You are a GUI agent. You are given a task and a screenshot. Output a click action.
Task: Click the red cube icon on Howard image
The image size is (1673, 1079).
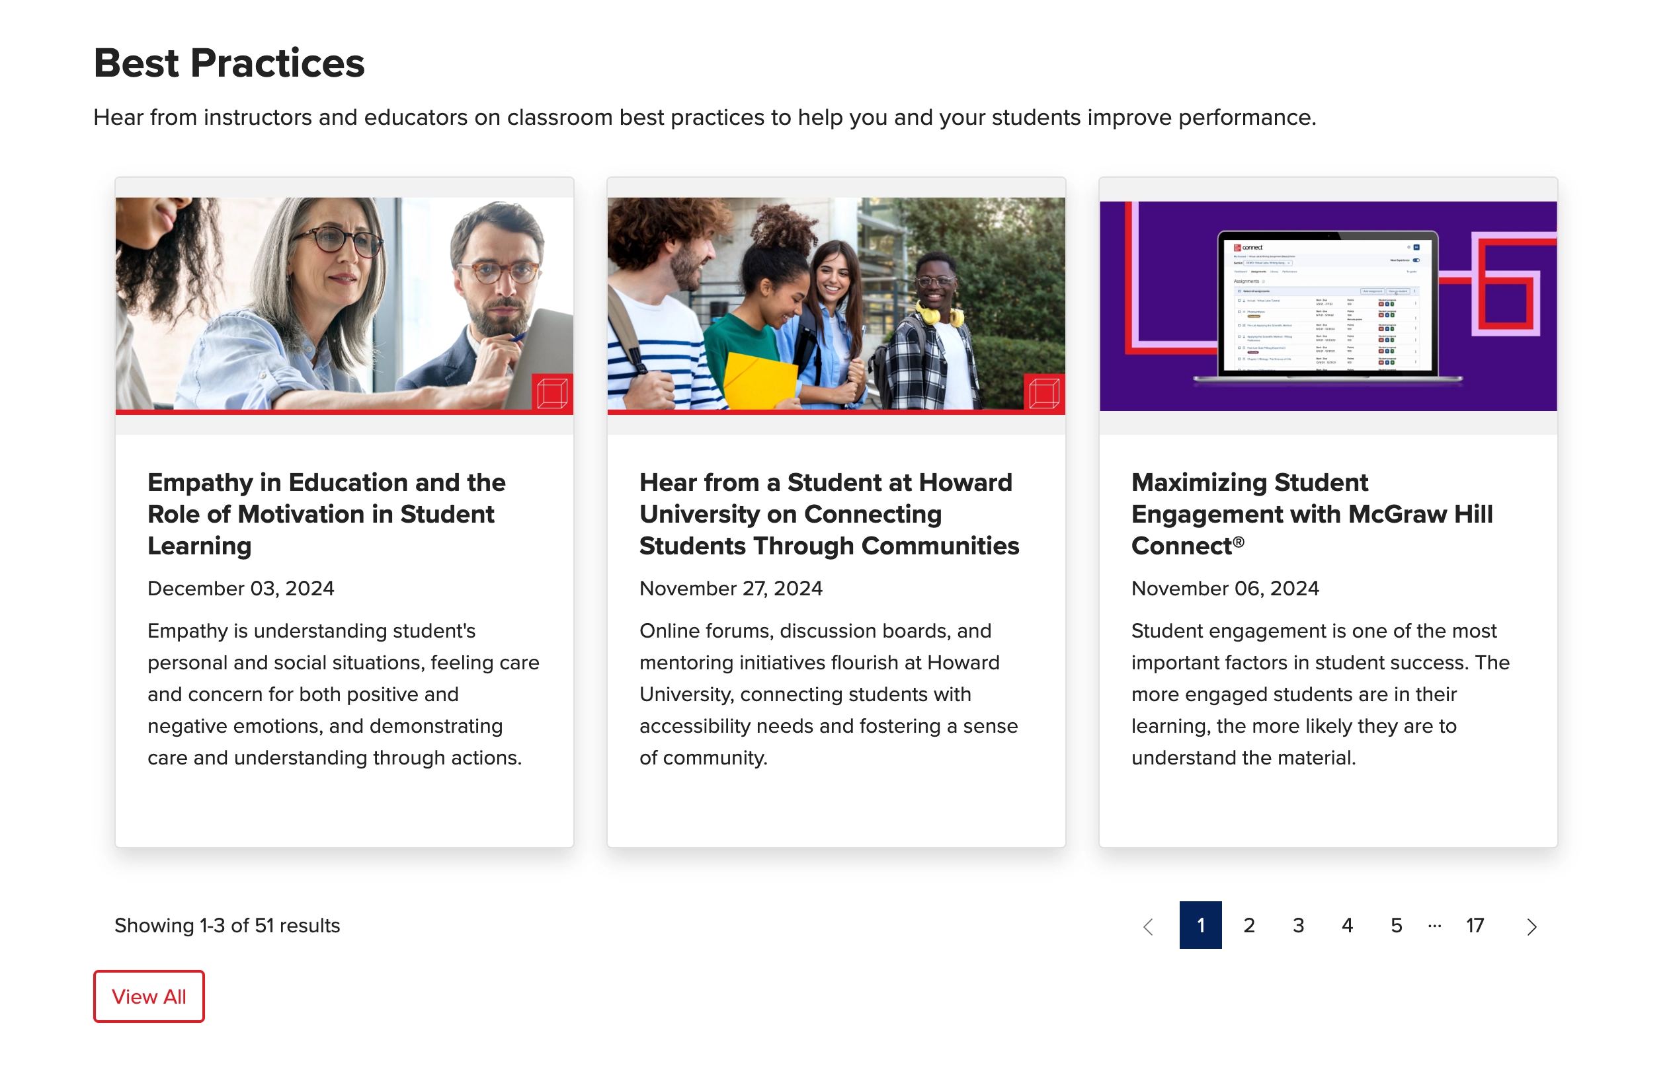(1043, 393)
